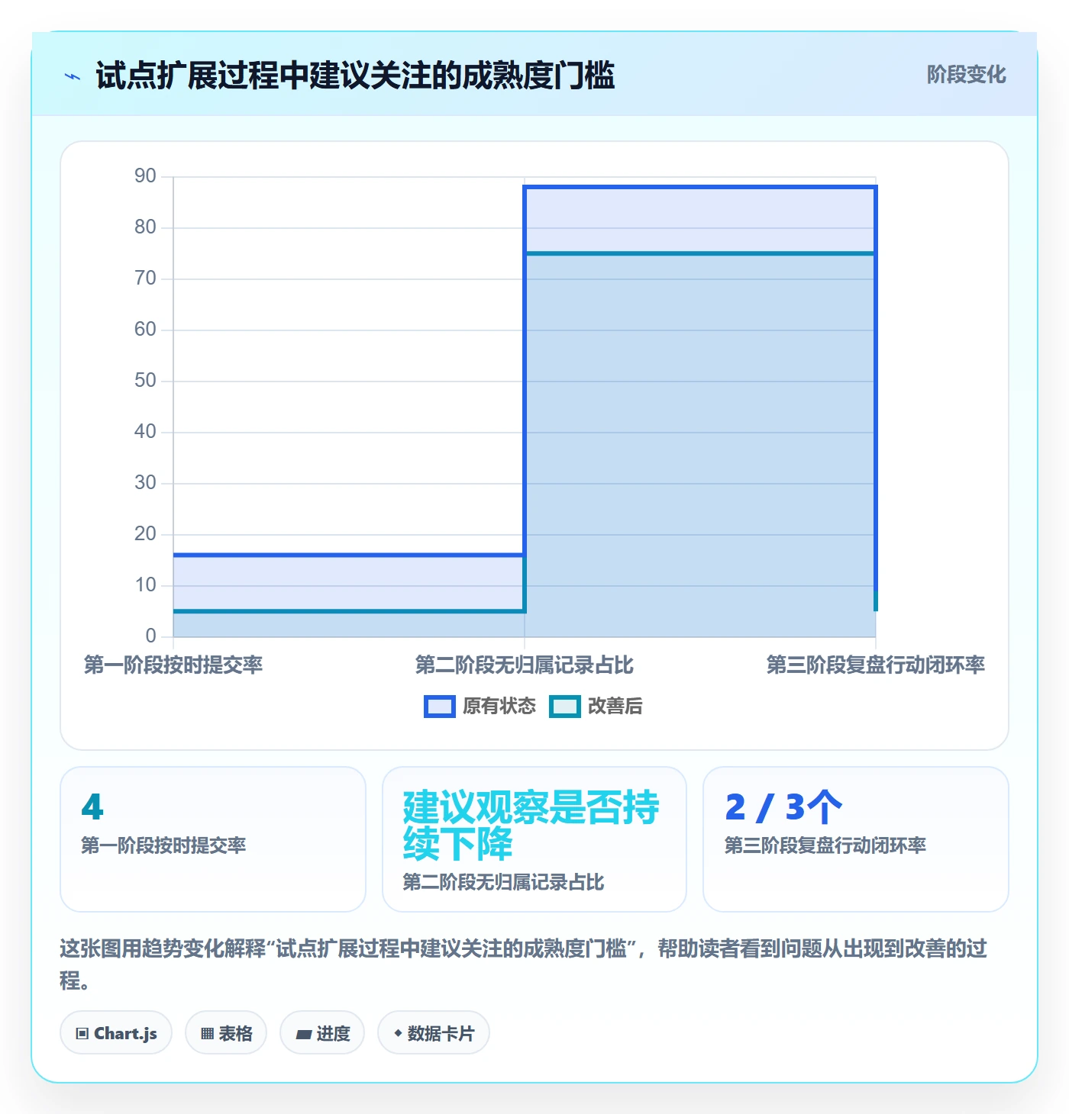Select the 进度 tag chip
Image resolution: width=1069 pixels, height=1114 pixels.
(x=322, y=1033)
